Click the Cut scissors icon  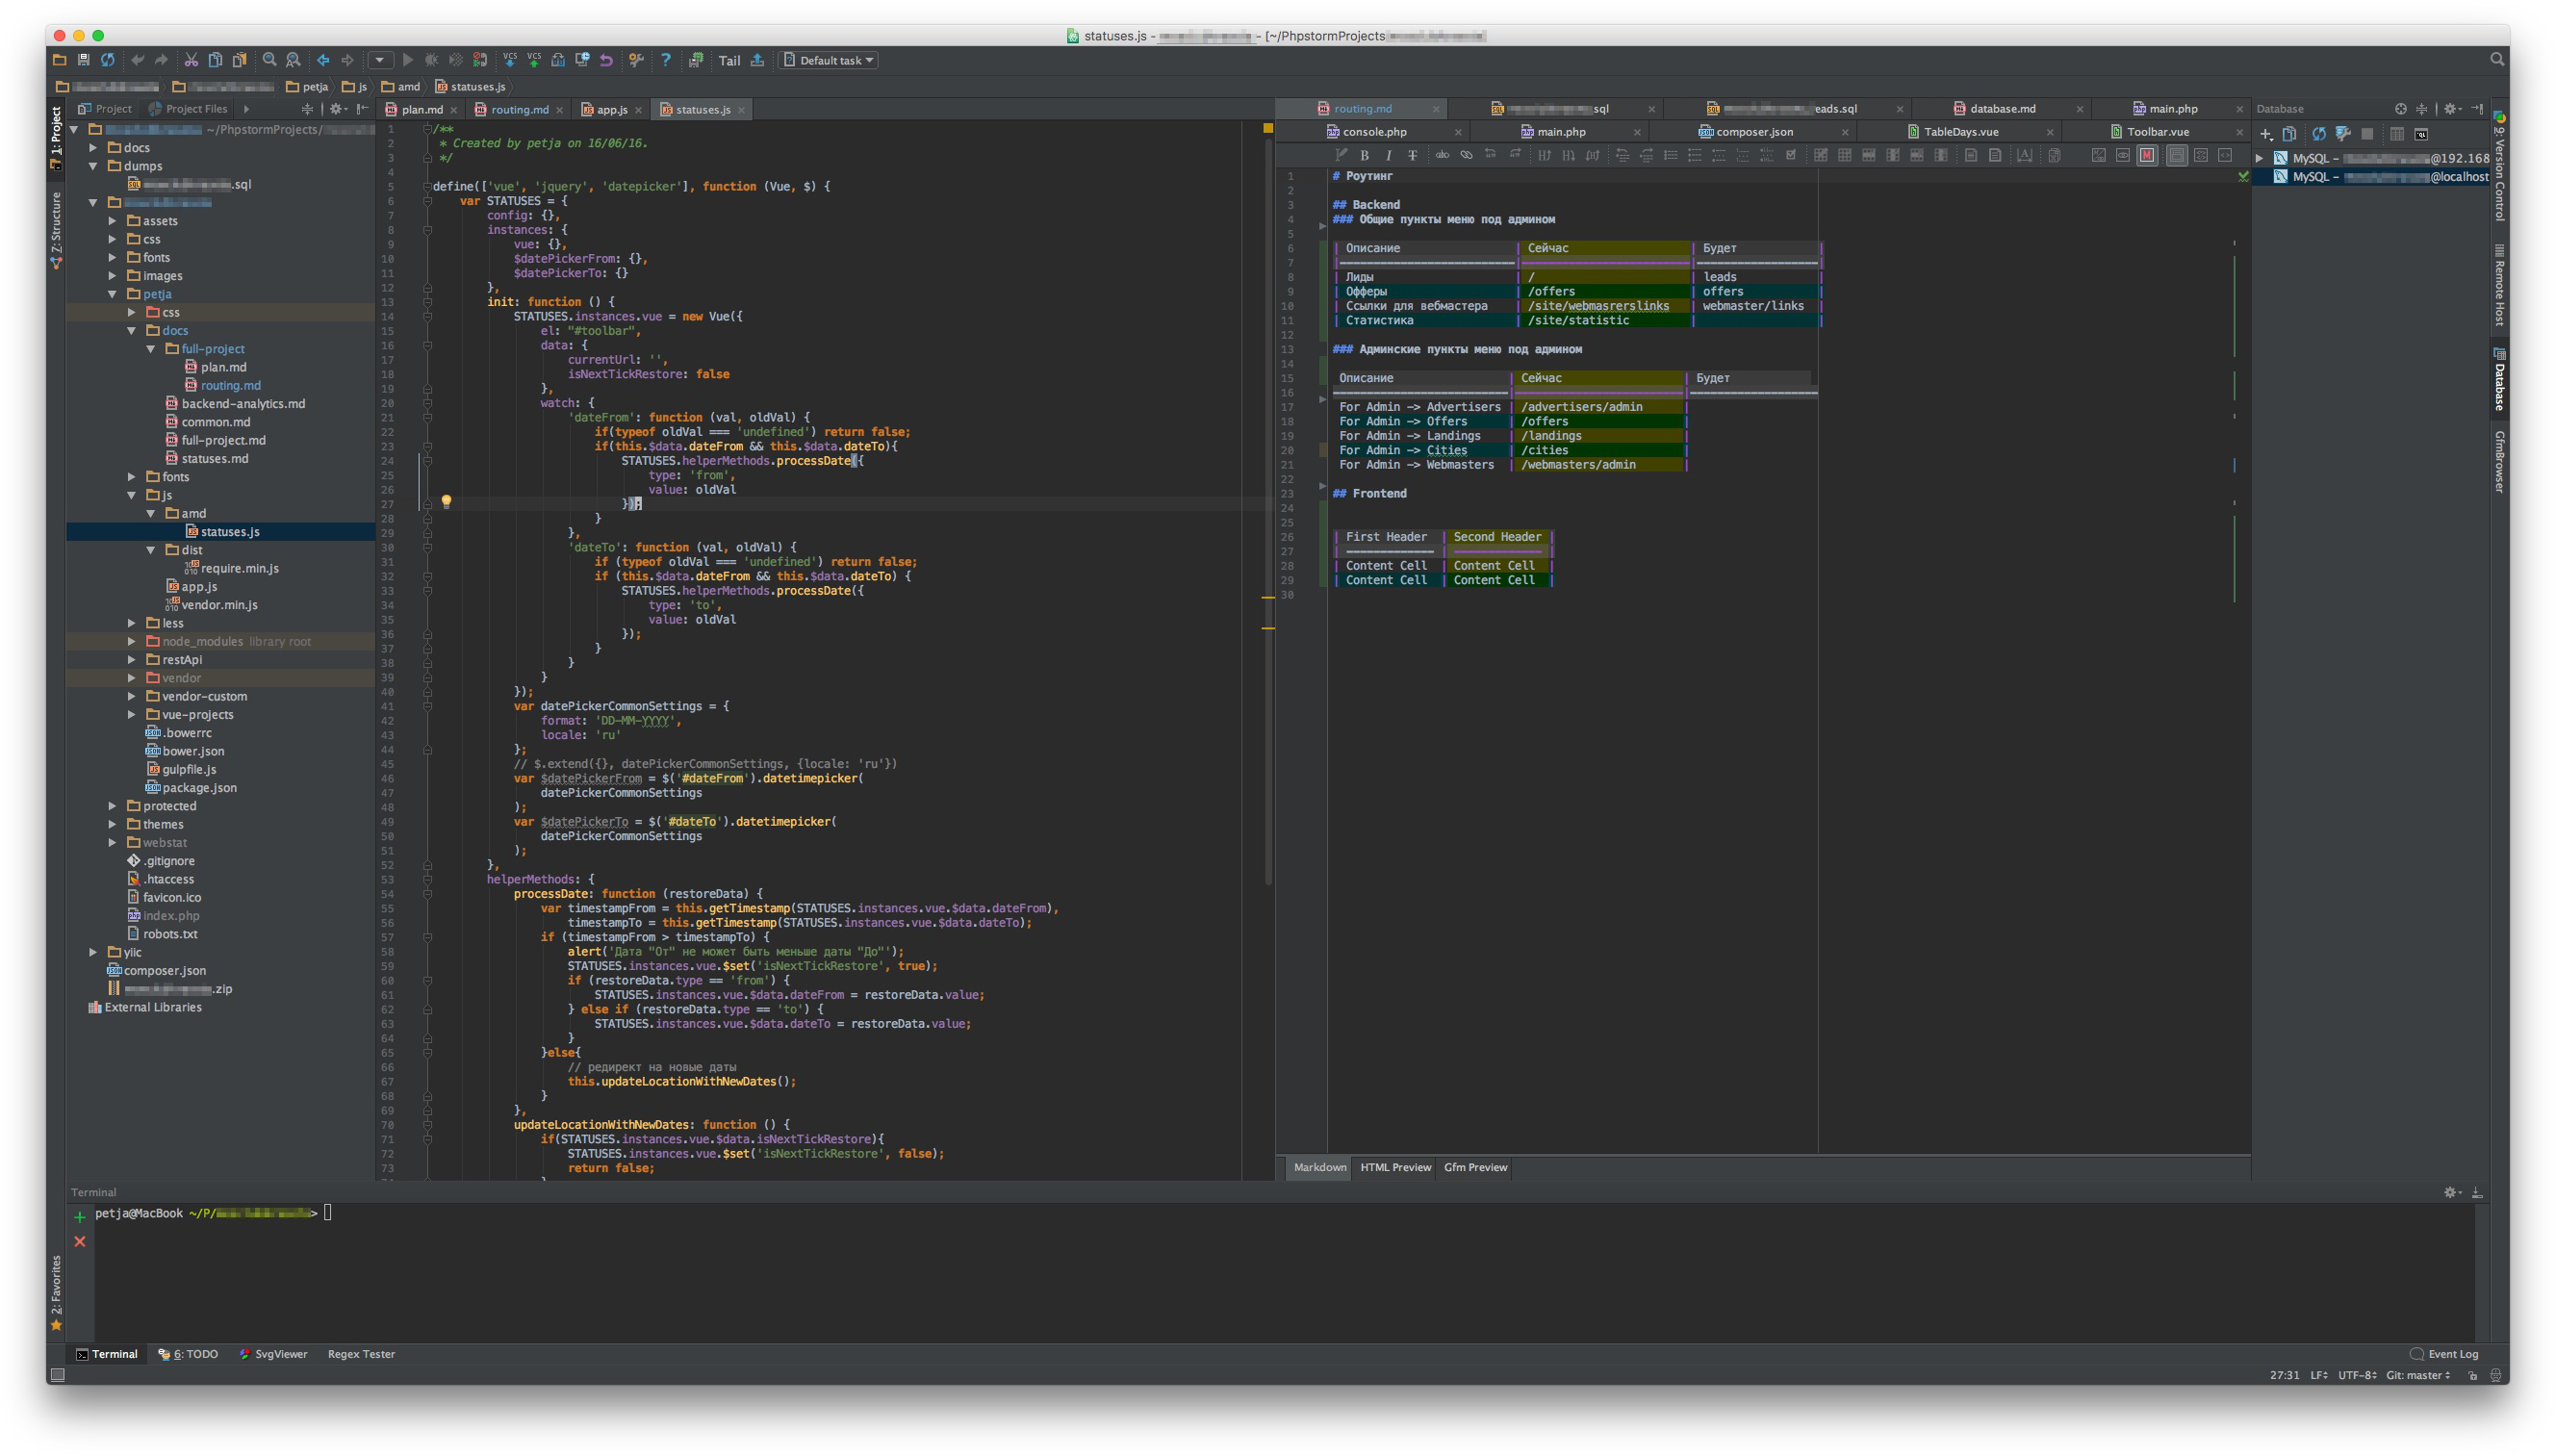pyautogui.click(x=191, y=60)
